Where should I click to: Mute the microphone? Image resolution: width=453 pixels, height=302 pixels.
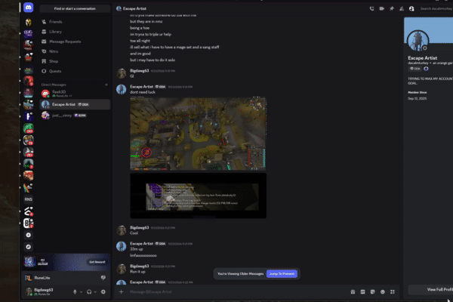coord(75,292)
